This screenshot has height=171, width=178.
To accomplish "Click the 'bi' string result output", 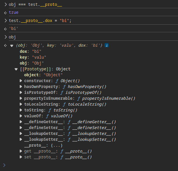I will click(x=13, y=28).
